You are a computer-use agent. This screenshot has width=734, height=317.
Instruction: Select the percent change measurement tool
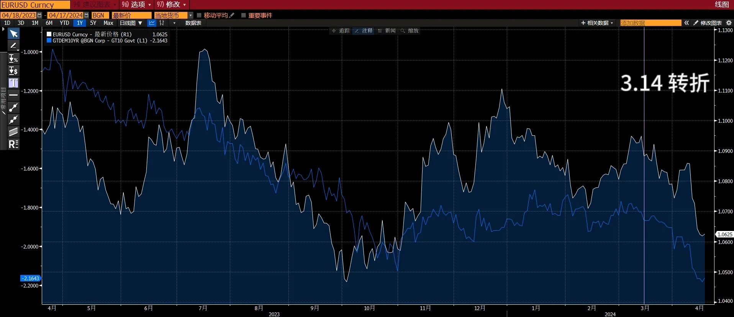click(x=13, y=59)
